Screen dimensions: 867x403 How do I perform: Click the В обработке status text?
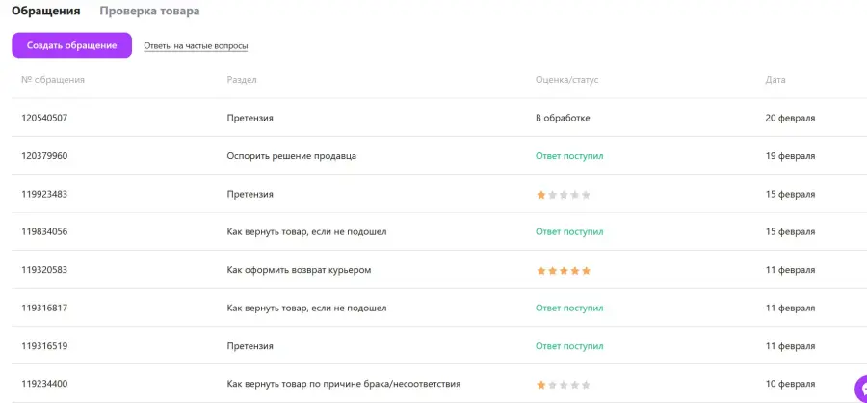point(563,118)
